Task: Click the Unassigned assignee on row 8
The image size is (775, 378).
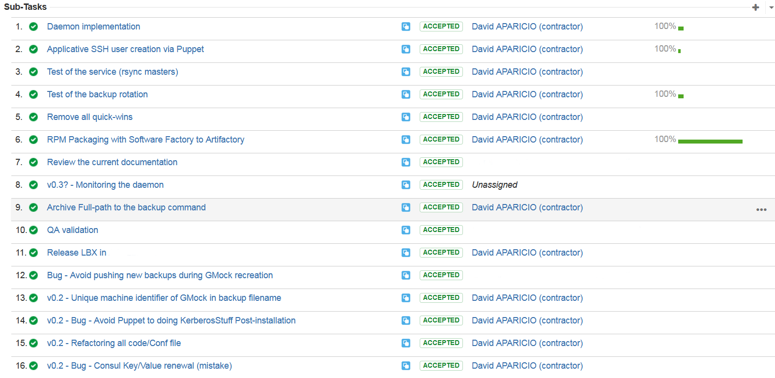Action: point(494,185)
